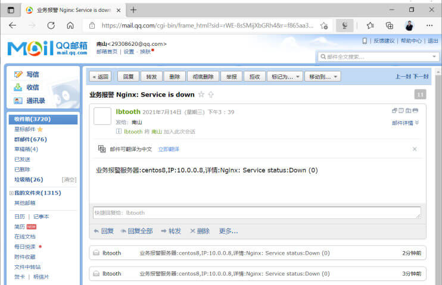This screenshot has width=442, height=285.
Task: Star this email with the star icon
Action: pyautogui.click(x=201, y=95)
